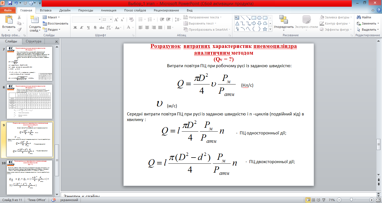
Task: Open the line spacing dropdown
Action: [178, 20]
